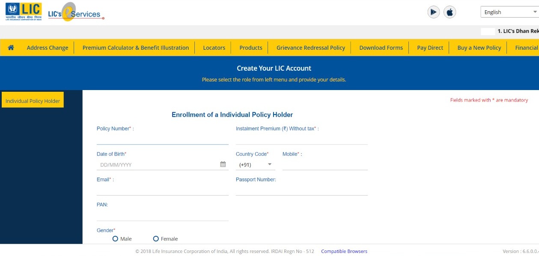The width and height of the screenshot is (539, 256).
Task: Click the PAN input field
Action: point(163,215)
